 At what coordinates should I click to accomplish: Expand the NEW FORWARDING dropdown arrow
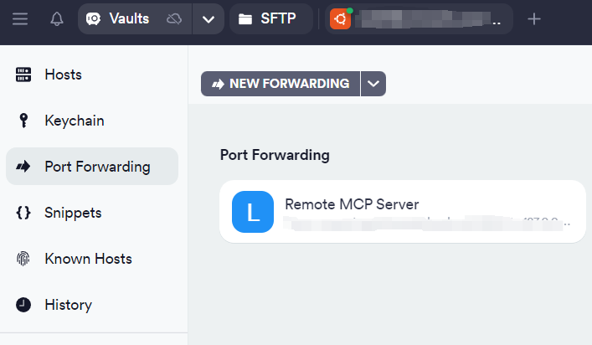pyautogui.click(x=373, y=84)
